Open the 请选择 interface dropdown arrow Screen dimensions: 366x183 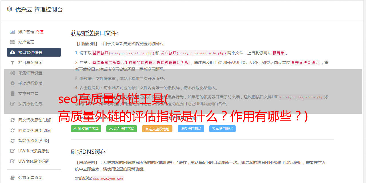pyautogui.click(x=240, y=118)
